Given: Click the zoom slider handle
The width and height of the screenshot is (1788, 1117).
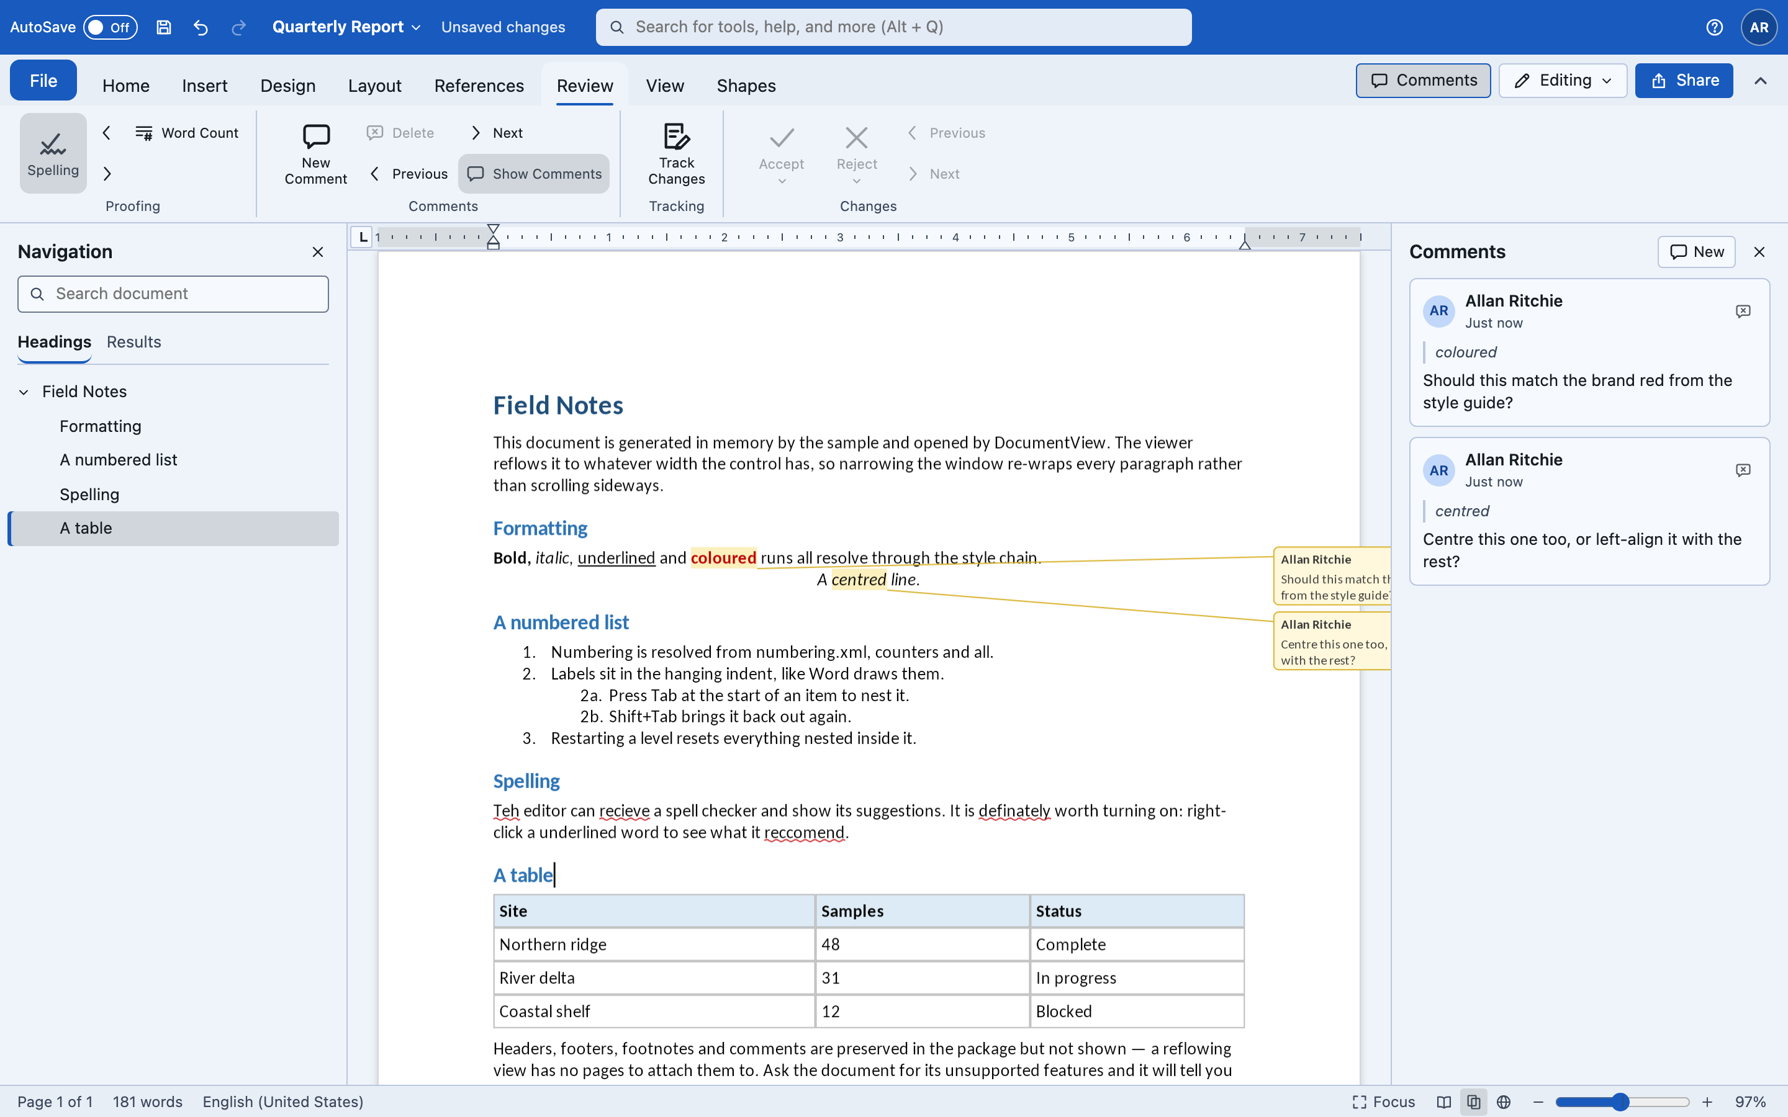Looking at the screenshot, I should [x=1620, y=1101].
